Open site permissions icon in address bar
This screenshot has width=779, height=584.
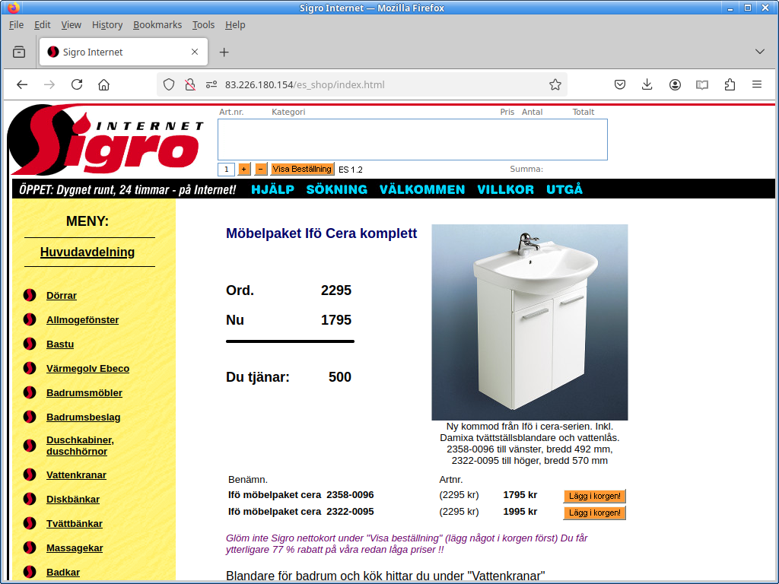click(211, 84)
